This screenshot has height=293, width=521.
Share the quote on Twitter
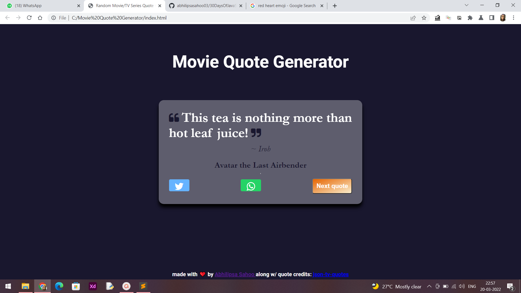click(179, 185)
